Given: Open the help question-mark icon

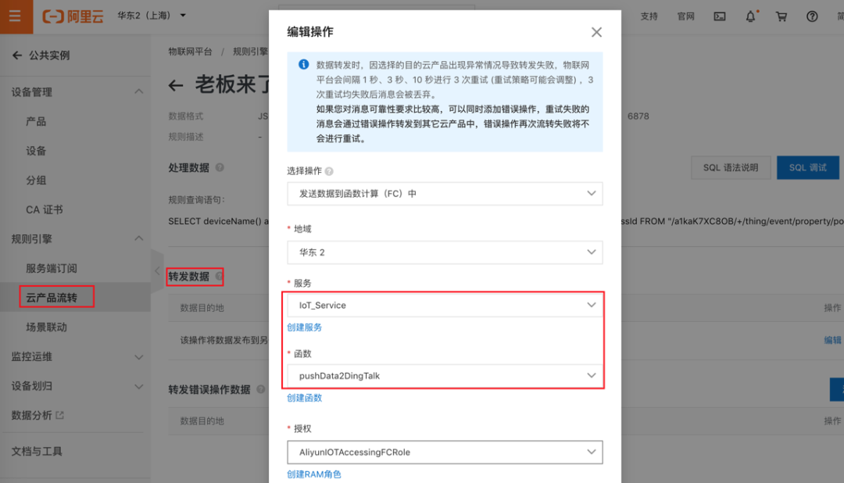Looking at the screenshot, I should click(811, 16).
